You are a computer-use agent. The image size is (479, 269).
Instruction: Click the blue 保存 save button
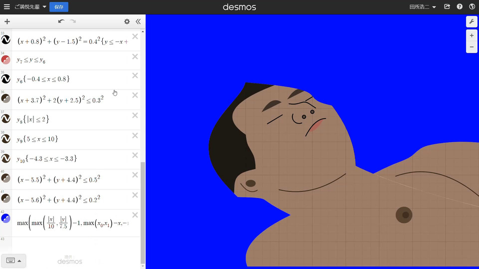[59, 7]
